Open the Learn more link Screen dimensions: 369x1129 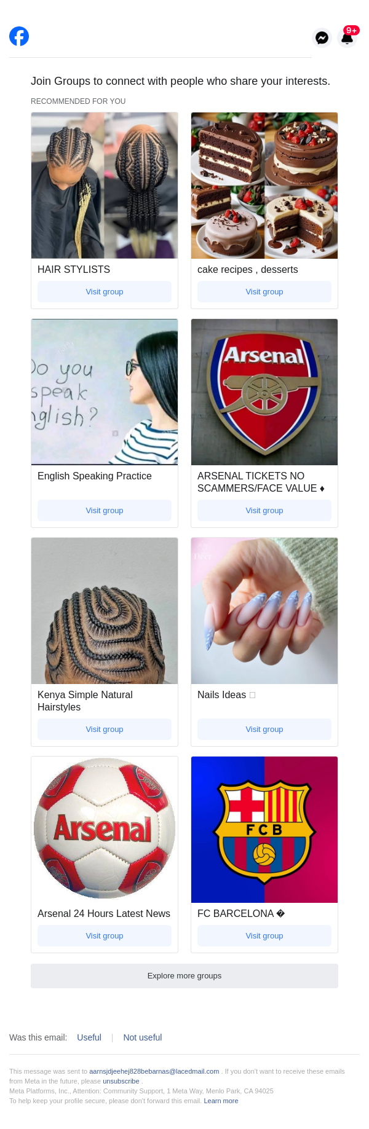(221, 1101)
